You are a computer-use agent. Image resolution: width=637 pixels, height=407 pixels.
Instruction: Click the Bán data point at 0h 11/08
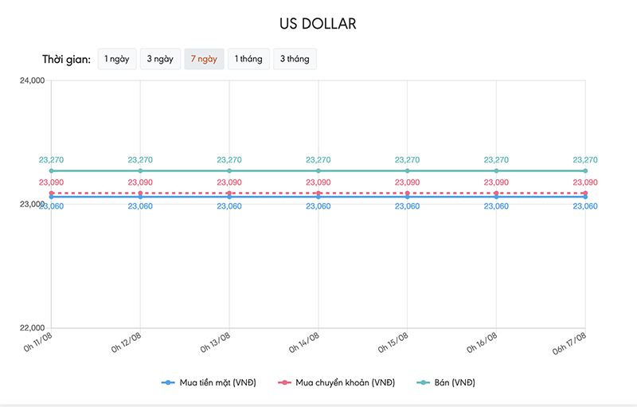pyautogui.click(x=52, y=170)
